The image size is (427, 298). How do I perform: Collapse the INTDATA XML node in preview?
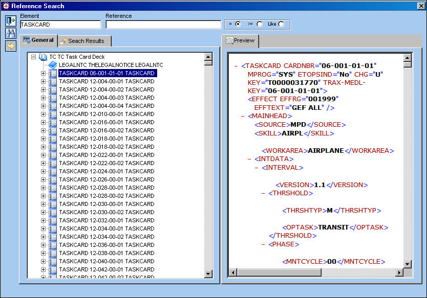[x=249, y=159]
